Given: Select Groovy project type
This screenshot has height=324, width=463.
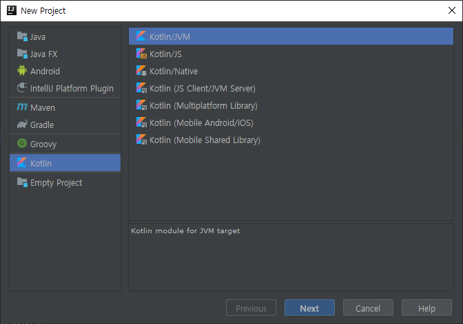Looking at the screenshot, I should point(65,144).
